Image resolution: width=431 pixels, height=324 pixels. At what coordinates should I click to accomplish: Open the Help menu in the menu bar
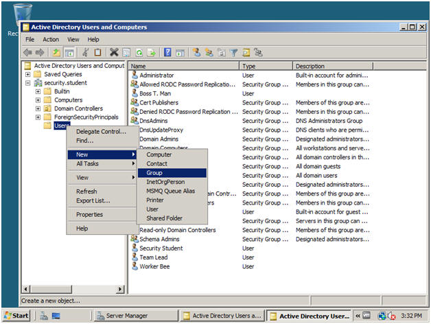coord(93,40)
